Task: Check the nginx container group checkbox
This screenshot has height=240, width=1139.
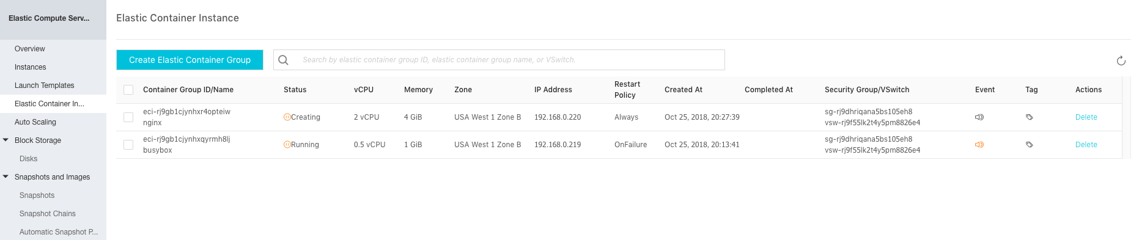Action: pos(128,117)
